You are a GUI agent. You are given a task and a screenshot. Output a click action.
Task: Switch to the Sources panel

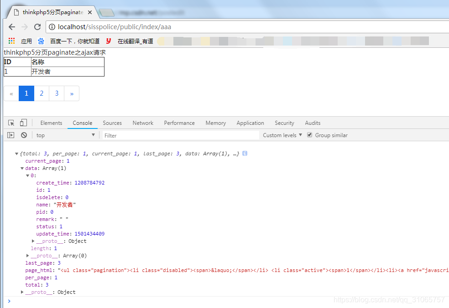tap(112, 123)
